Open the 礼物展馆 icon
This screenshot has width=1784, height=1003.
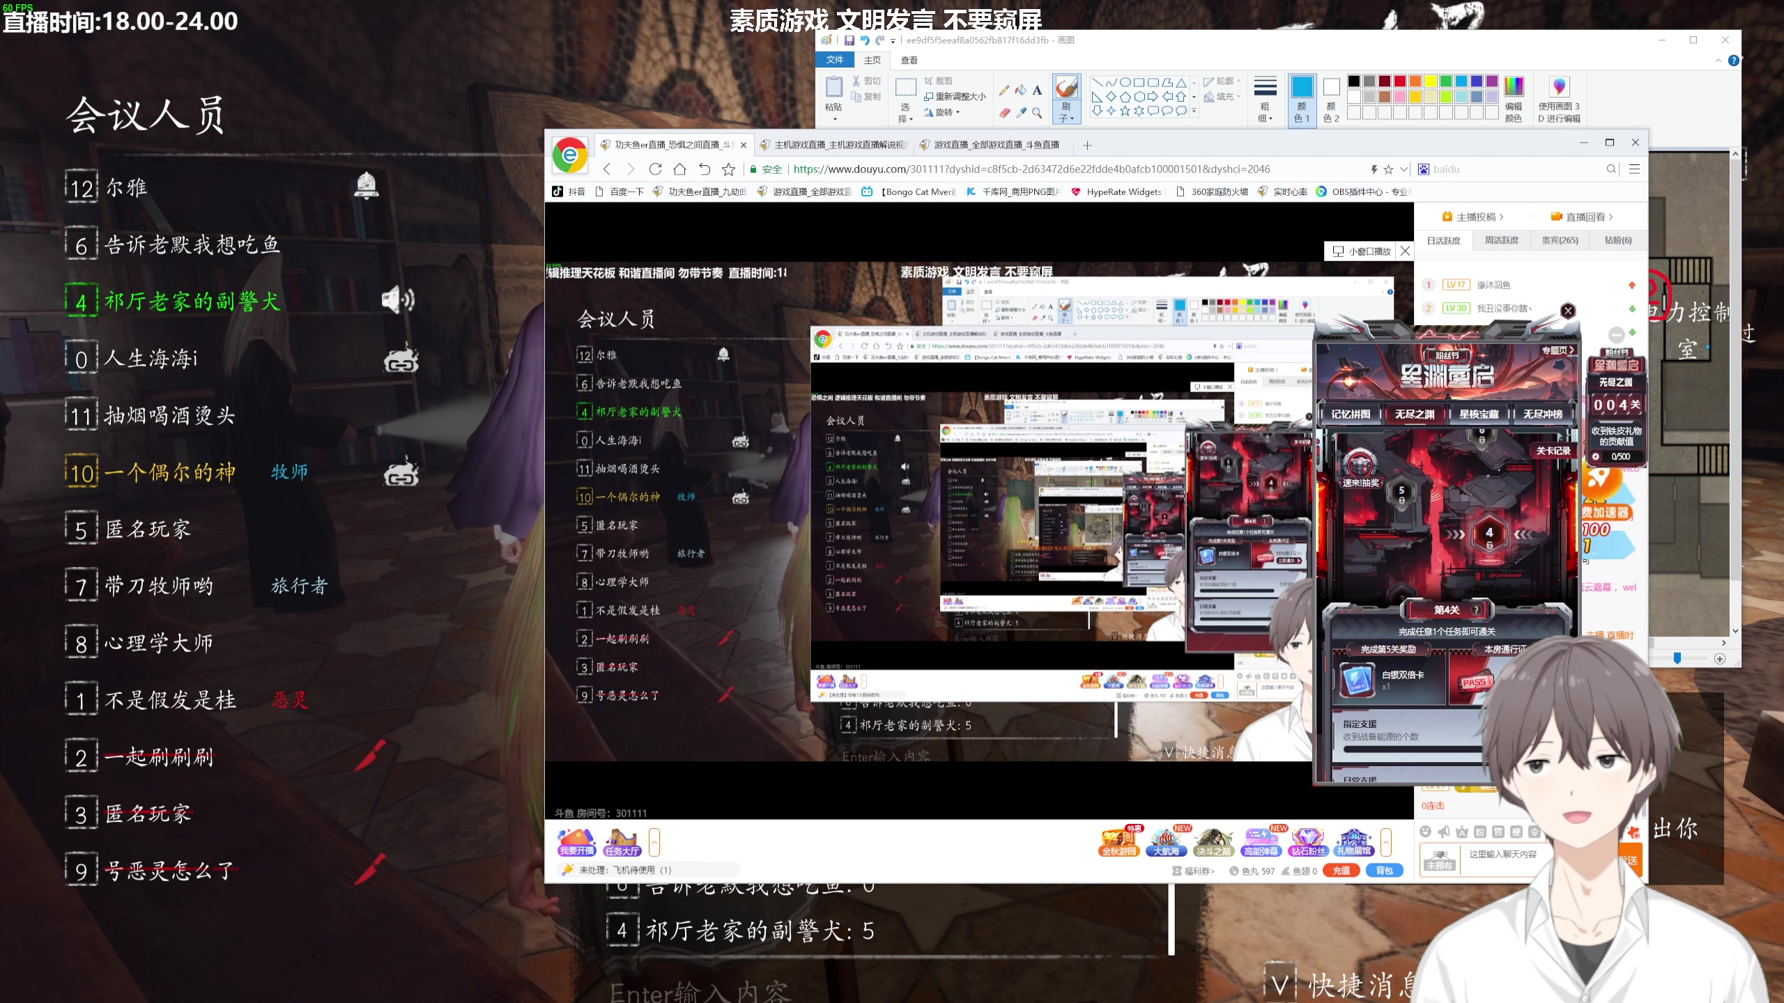1354,842
